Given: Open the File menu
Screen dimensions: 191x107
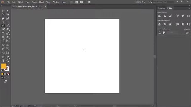Looking at the screenshot, I should click(8, 2).
